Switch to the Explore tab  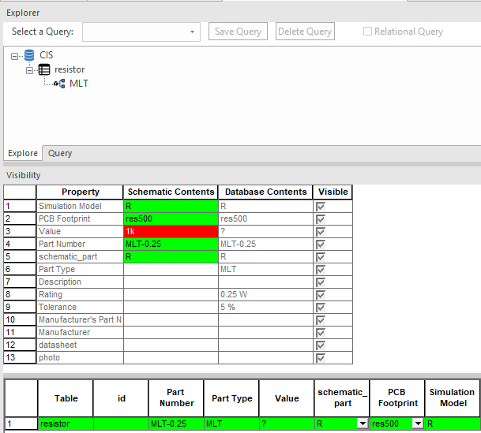coord(23,153)
